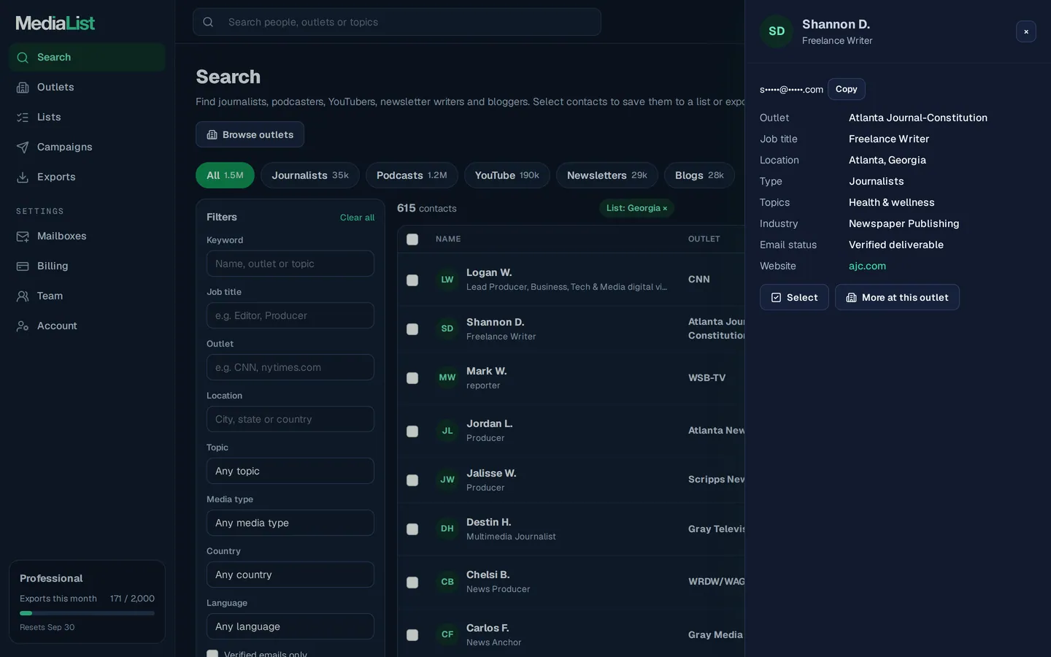Expand the Media type dropdown
This screenshot has width=1051, height=657.
(290, 523)
